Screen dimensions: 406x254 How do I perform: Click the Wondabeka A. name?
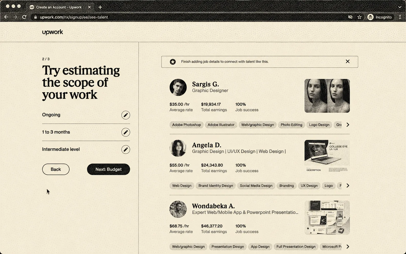coord(213,206)
